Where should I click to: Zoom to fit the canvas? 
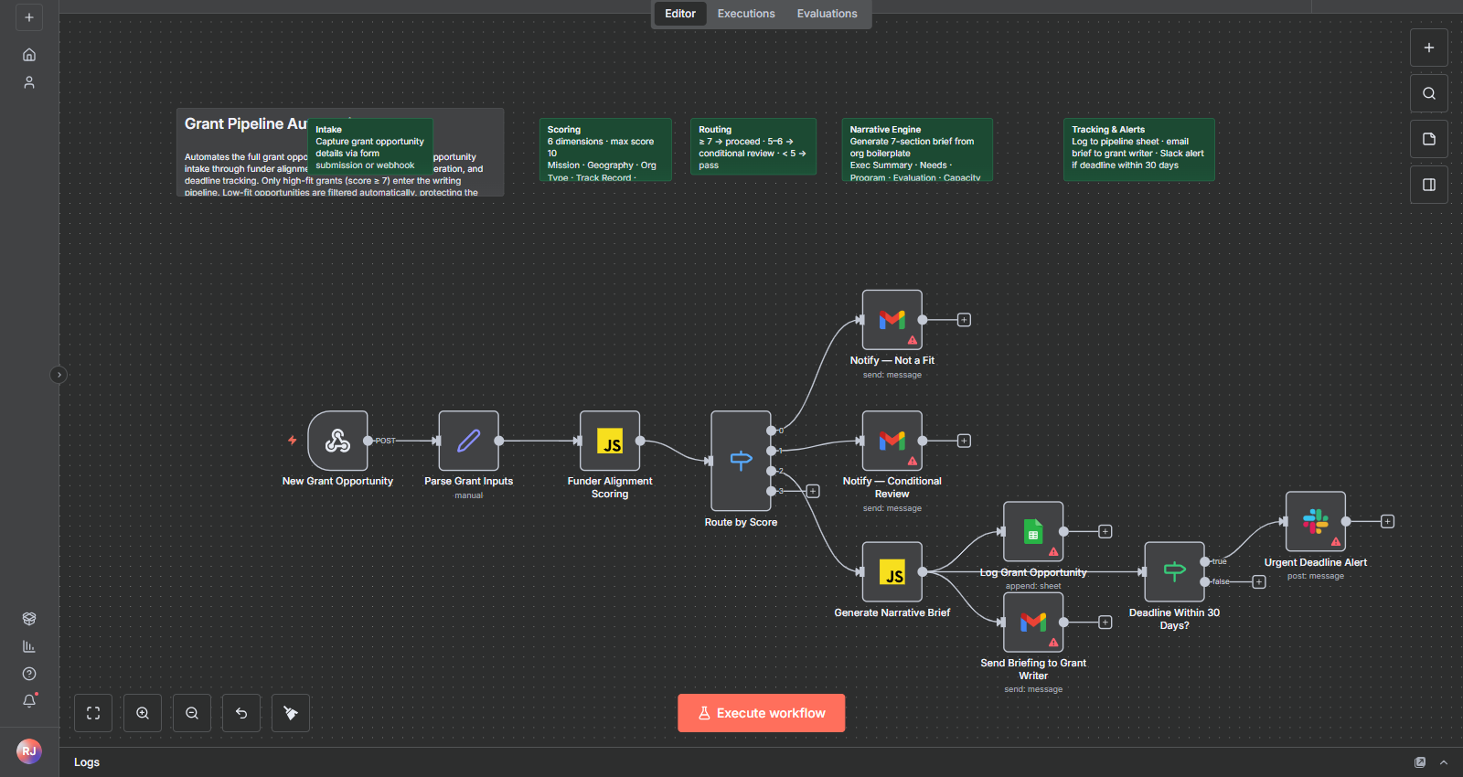click(x=93, y=713)
